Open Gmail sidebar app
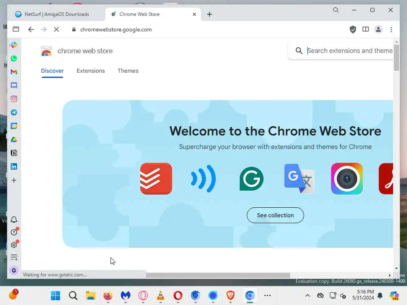The image size is (407, 305). pos(14,72)
